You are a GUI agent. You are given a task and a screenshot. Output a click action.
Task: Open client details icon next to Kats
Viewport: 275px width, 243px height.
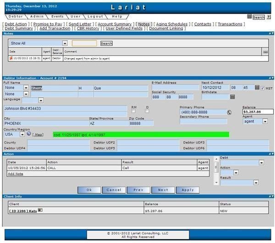point(40,210)
